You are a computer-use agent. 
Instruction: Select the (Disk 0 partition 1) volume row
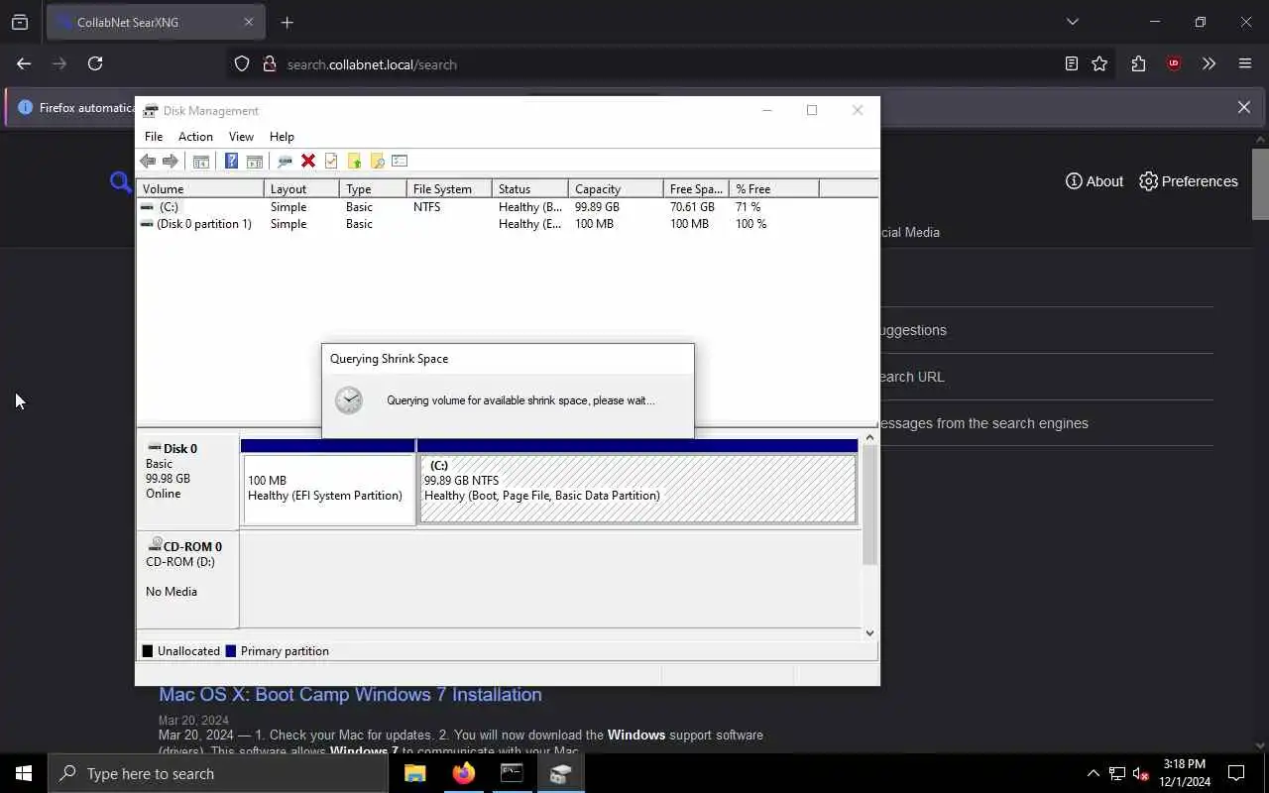coord(507,224)
